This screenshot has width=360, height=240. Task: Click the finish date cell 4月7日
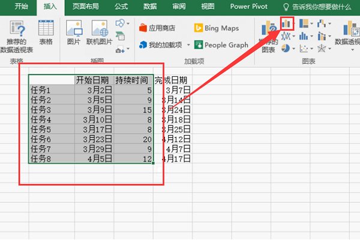pos(173,149)
